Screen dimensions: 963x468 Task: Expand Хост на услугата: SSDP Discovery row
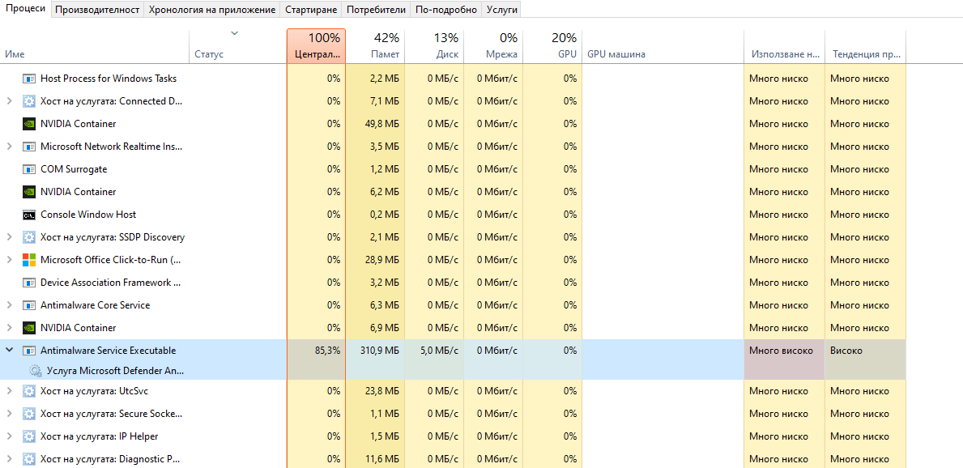click(9, 237)
